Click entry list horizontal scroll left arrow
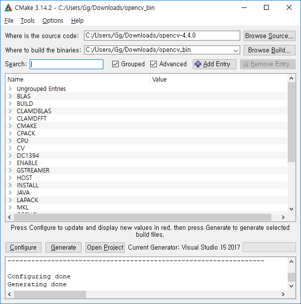This screenshot has height=304, width=301. 9,217
